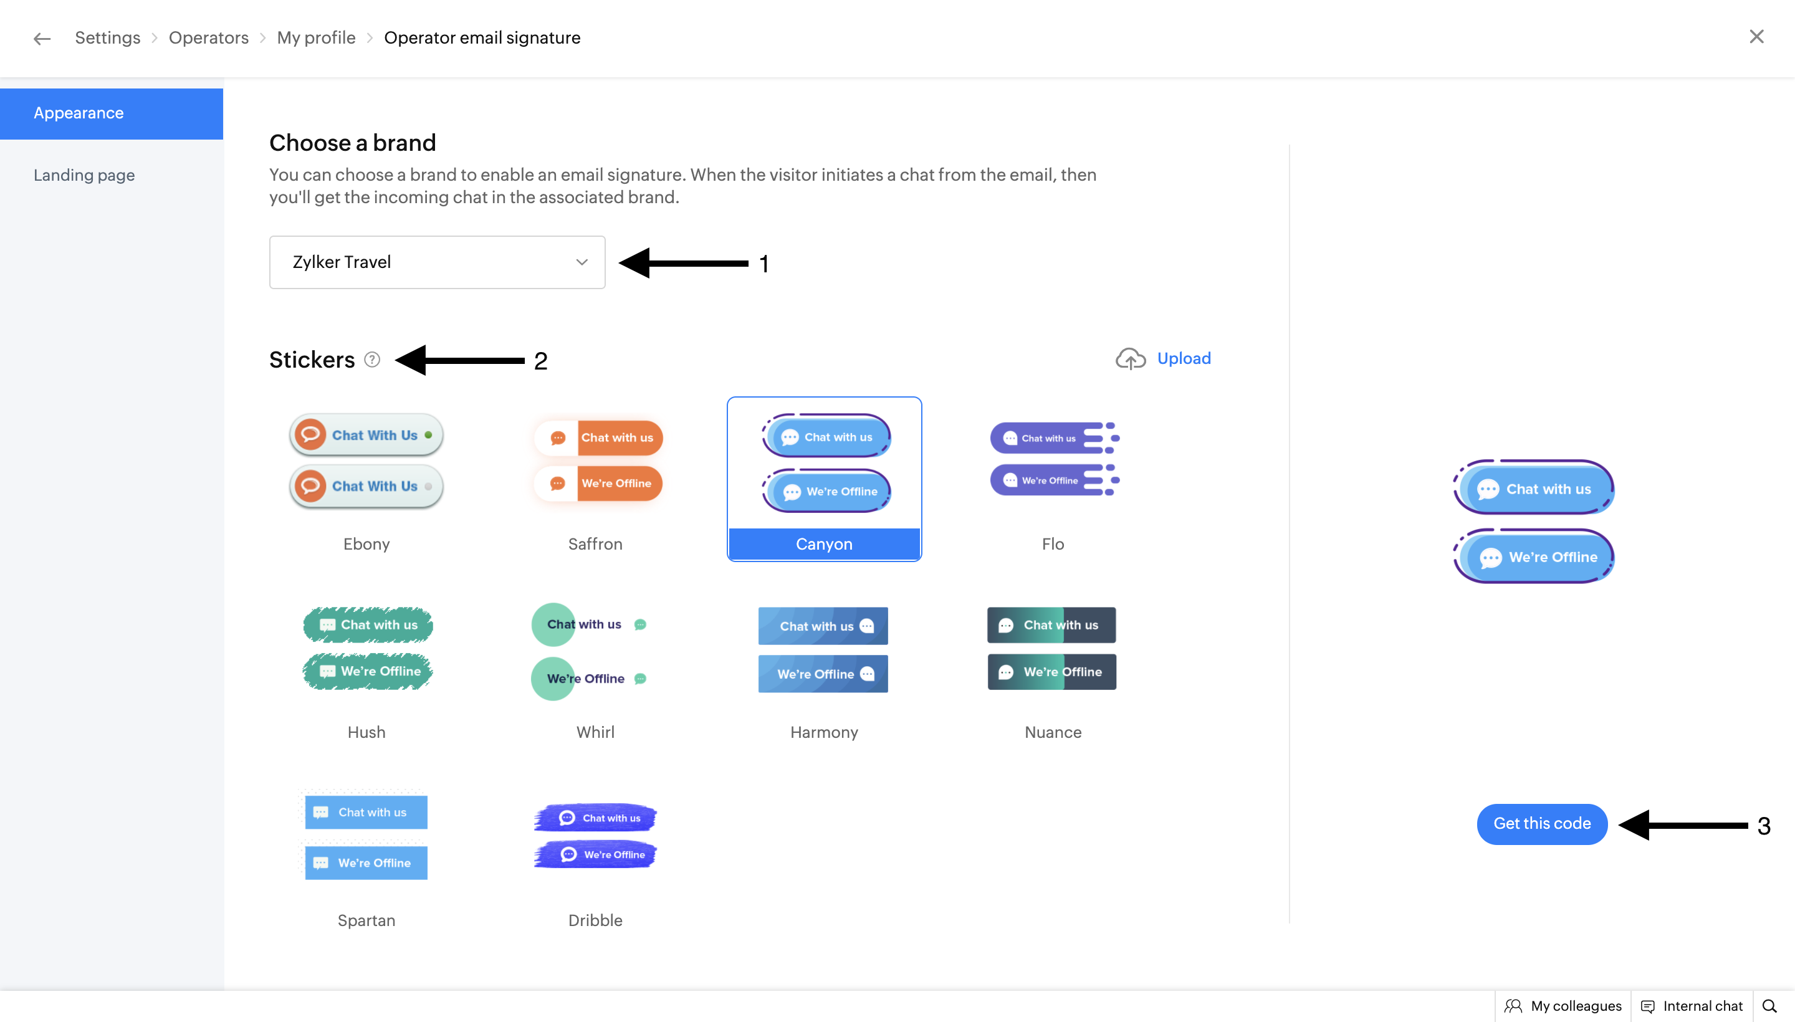Open the Zylker Travel brand dropdown
The width and height of the screenshot is (1795, 1022).
click(x=437, y=262)
